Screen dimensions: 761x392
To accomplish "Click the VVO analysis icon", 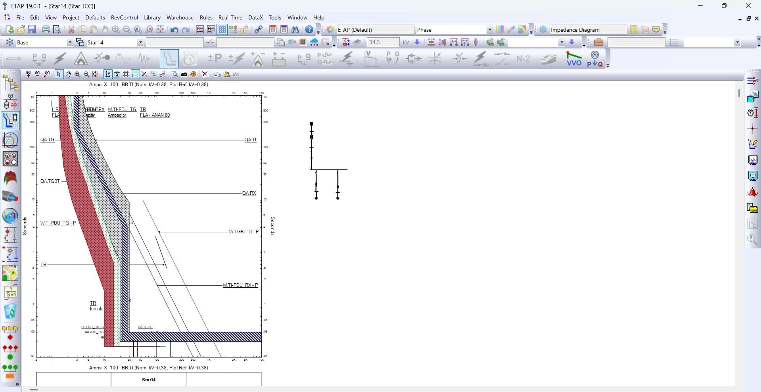I will (x=574, y=59).
